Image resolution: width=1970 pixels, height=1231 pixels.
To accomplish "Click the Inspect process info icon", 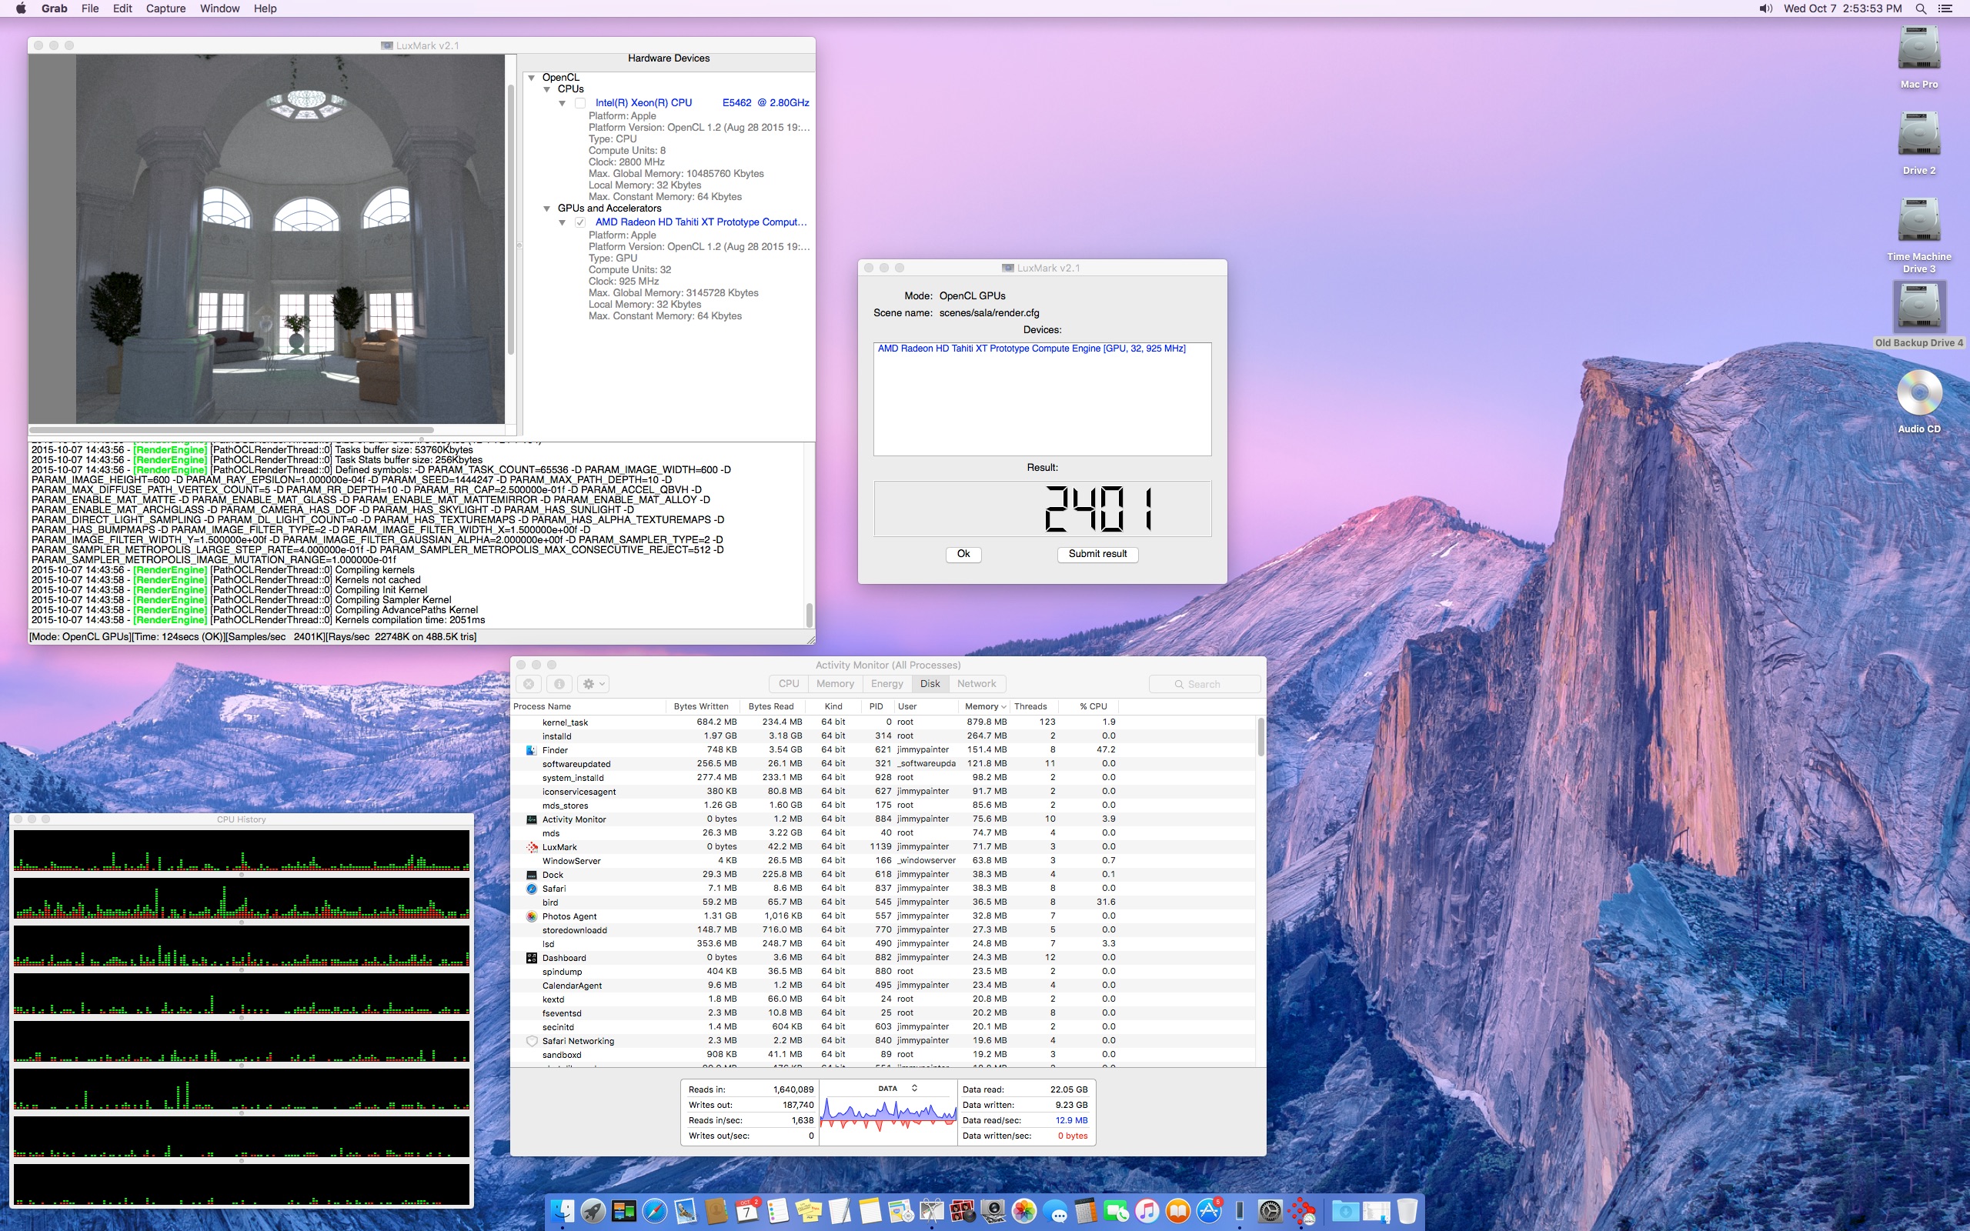I will [x=559, y=684].
